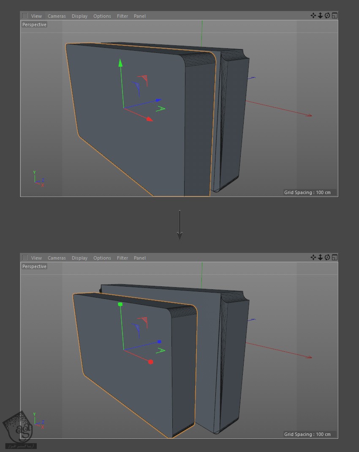Click the grip handle icon of top viewport menu

[x=25, y=16]
